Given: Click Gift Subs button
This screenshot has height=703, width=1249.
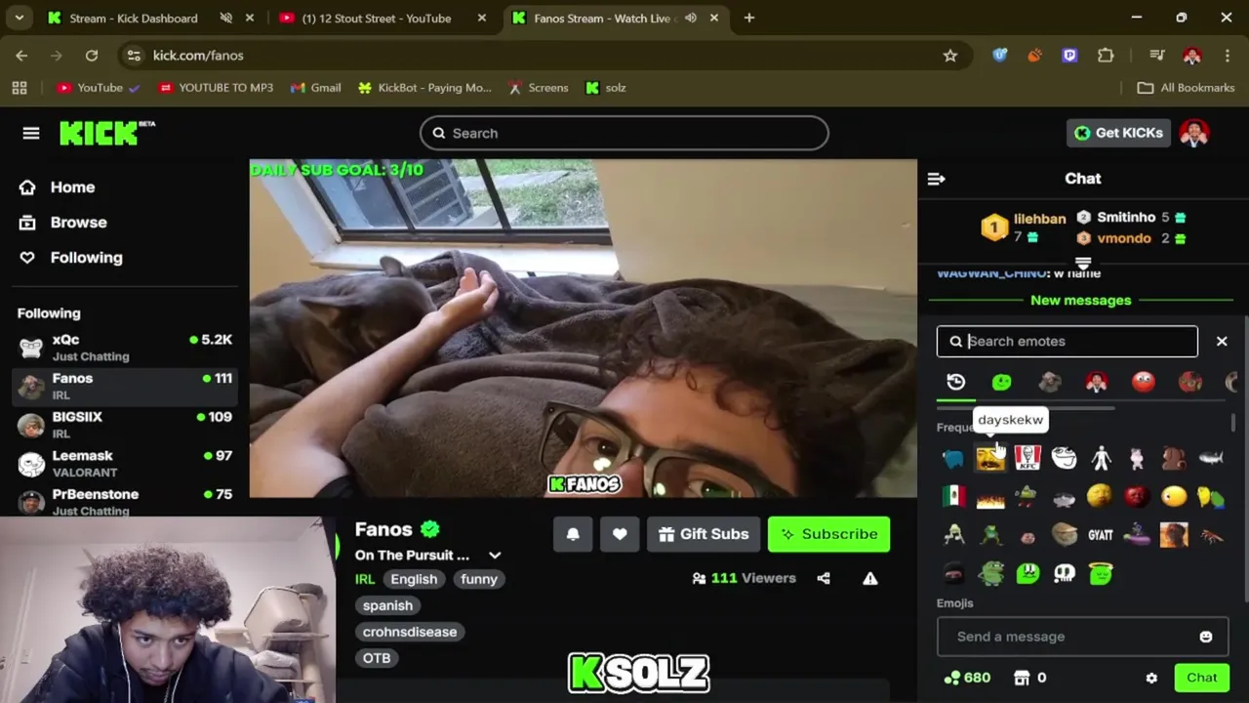Looking at the screenshot, I should tap(704, 534).
